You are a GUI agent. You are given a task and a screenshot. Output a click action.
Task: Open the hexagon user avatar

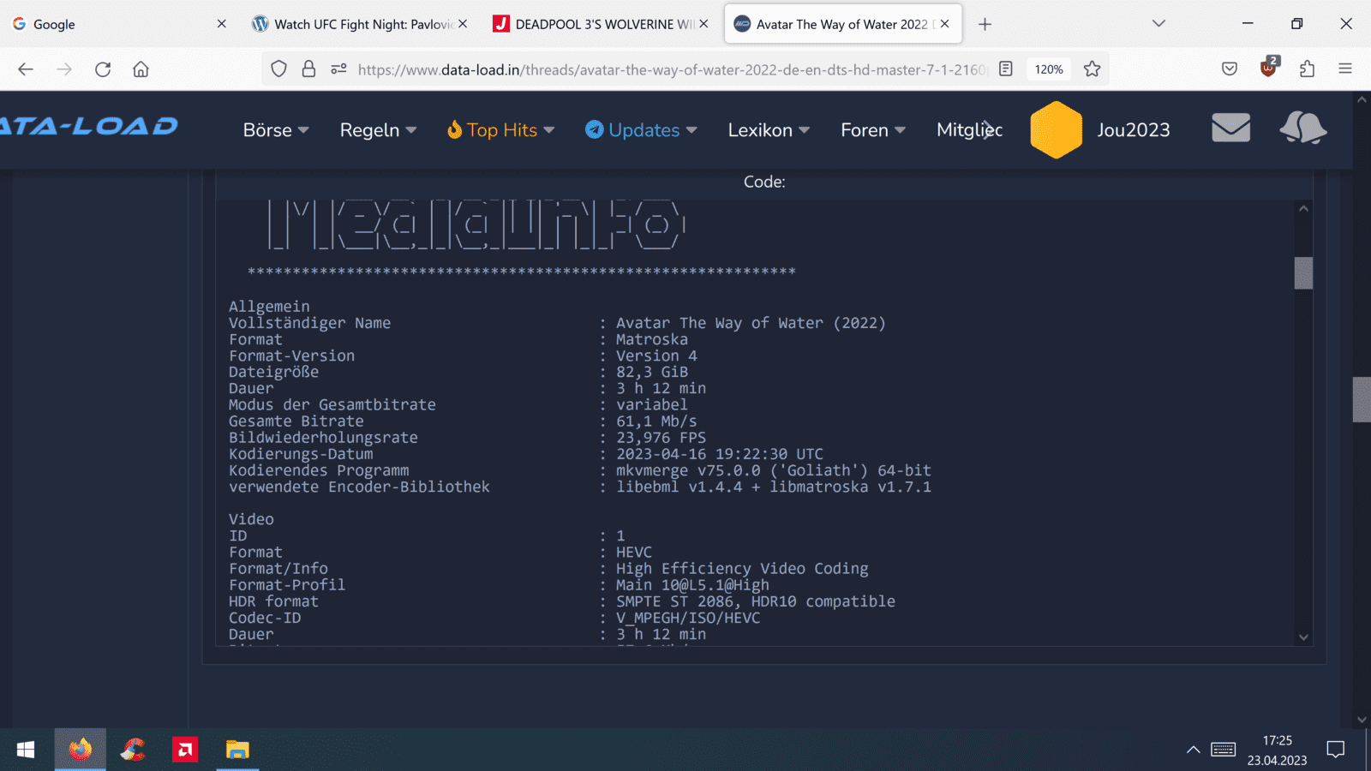1056,129
